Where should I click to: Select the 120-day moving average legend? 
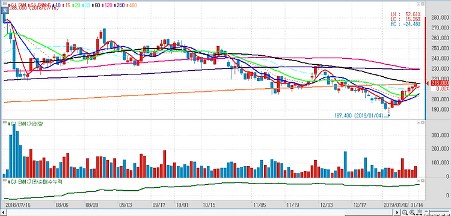tap(106, 5)
